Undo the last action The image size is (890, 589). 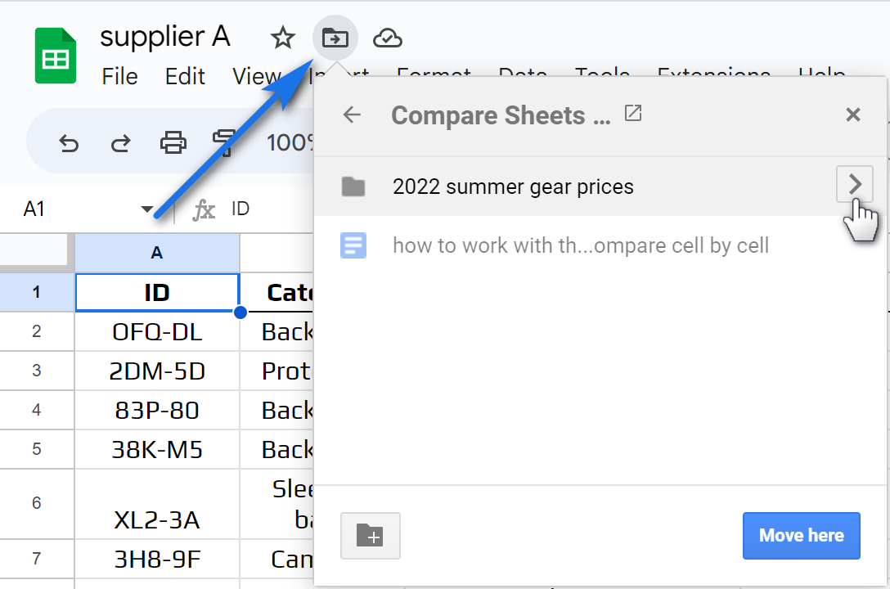point(69,143)
